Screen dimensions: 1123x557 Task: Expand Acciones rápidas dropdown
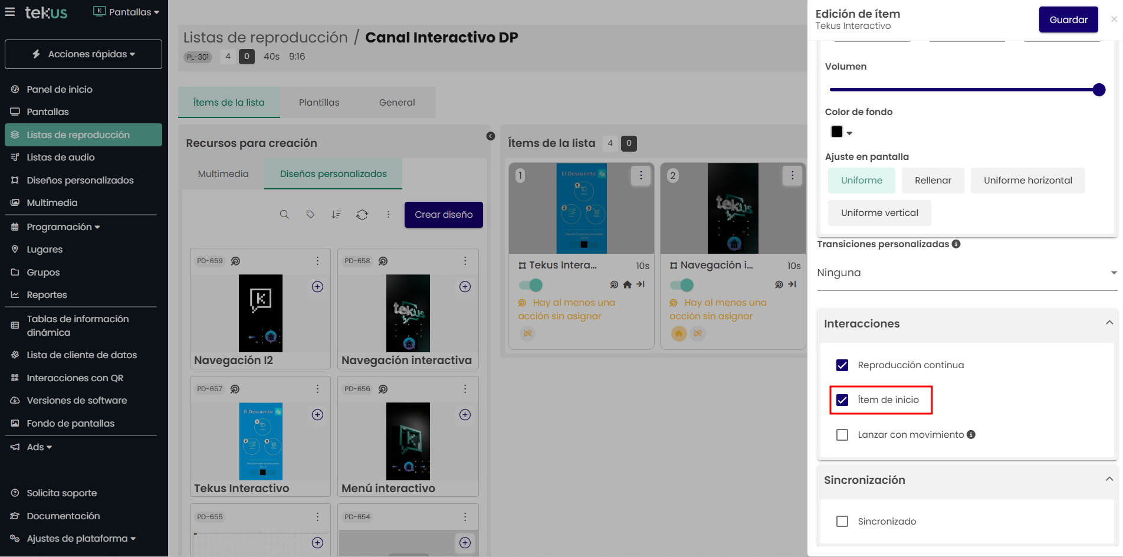click(x=83, y=54)
